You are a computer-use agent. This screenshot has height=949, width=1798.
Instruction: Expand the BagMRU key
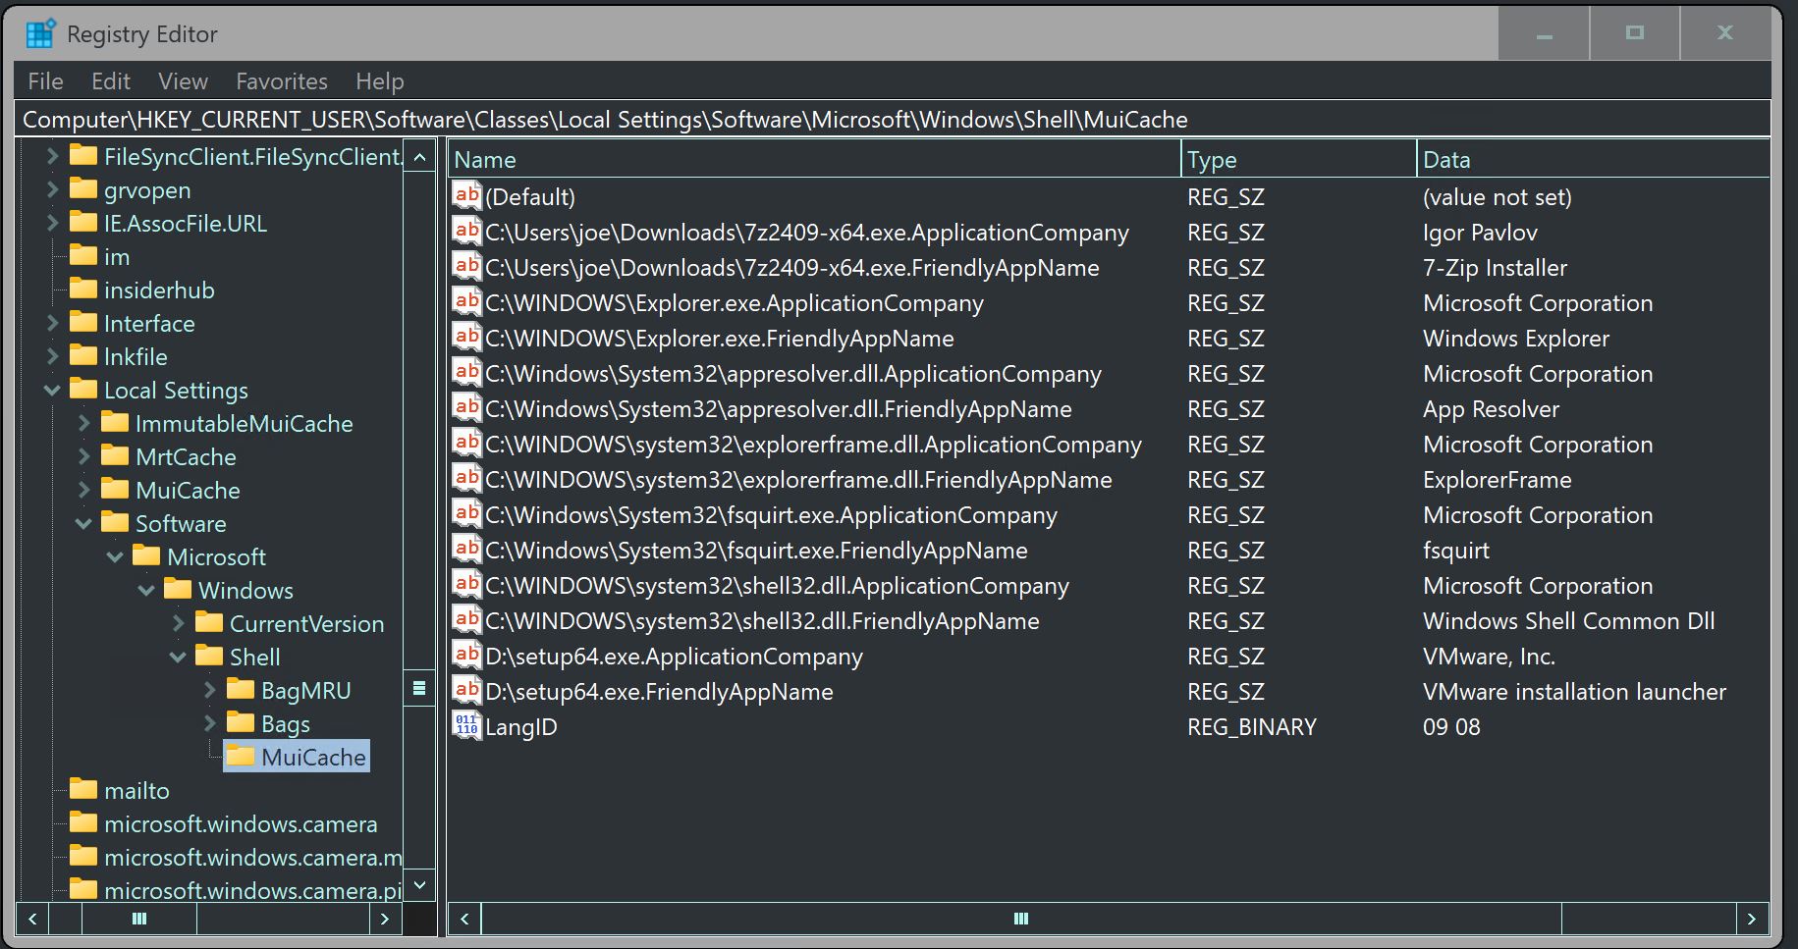(x=210, y=690)
